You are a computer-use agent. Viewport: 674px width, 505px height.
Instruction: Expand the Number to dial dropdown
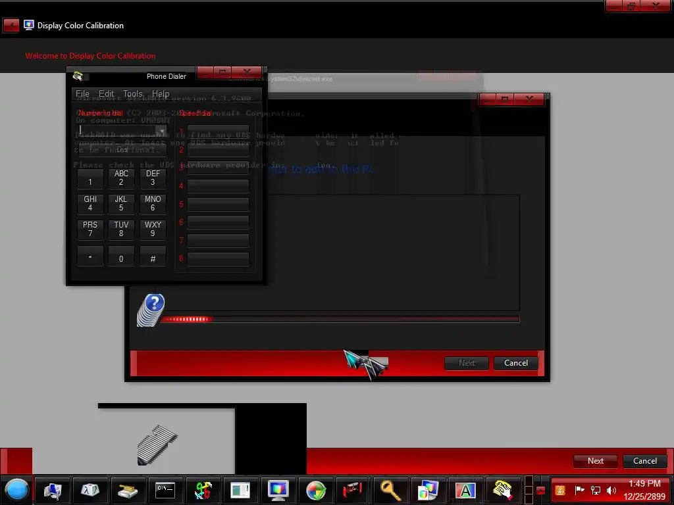(162, 131)
